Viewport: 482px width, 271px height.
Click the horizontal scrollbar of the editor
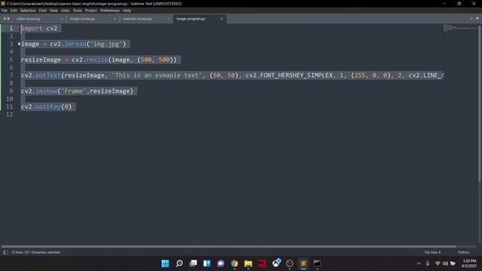[228, 246]
